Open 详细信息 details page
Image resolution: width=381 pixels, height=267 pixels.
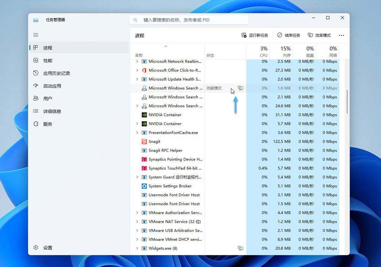(x=52, y=111)
